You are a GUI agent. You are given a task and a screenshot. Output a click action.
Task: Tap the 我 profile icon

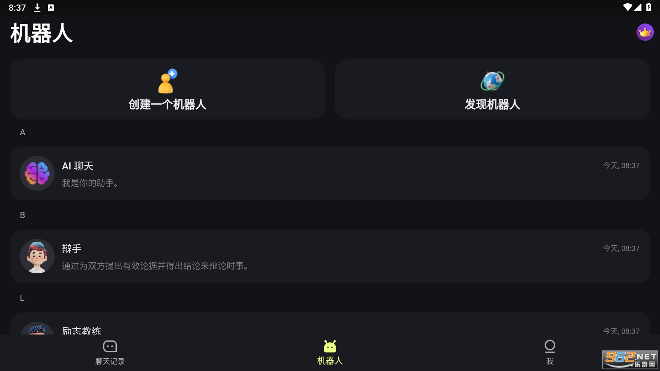tap(550, 346)
